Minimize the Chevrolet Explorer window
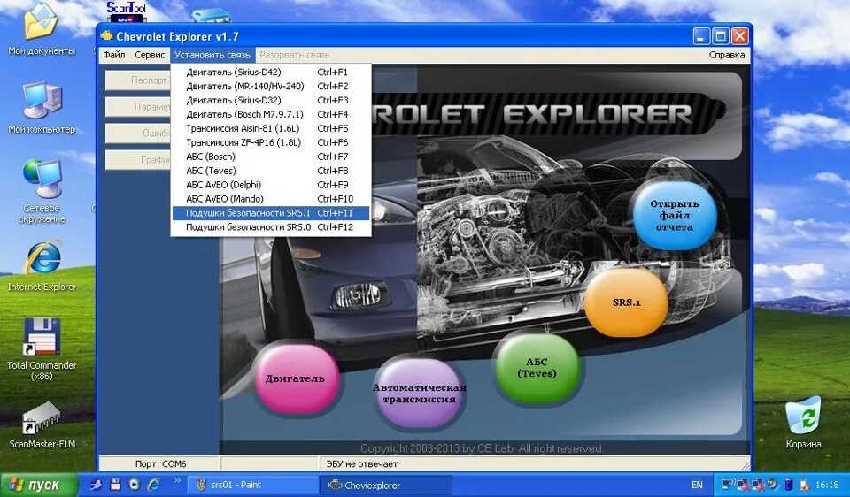850x497 pixels. coord(701,36)
